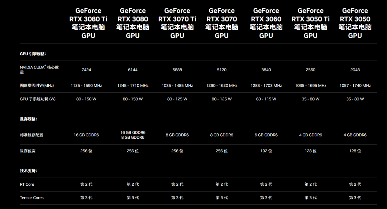
Task: Click the GeForce RTX 3050 column header
Action: 355,23
